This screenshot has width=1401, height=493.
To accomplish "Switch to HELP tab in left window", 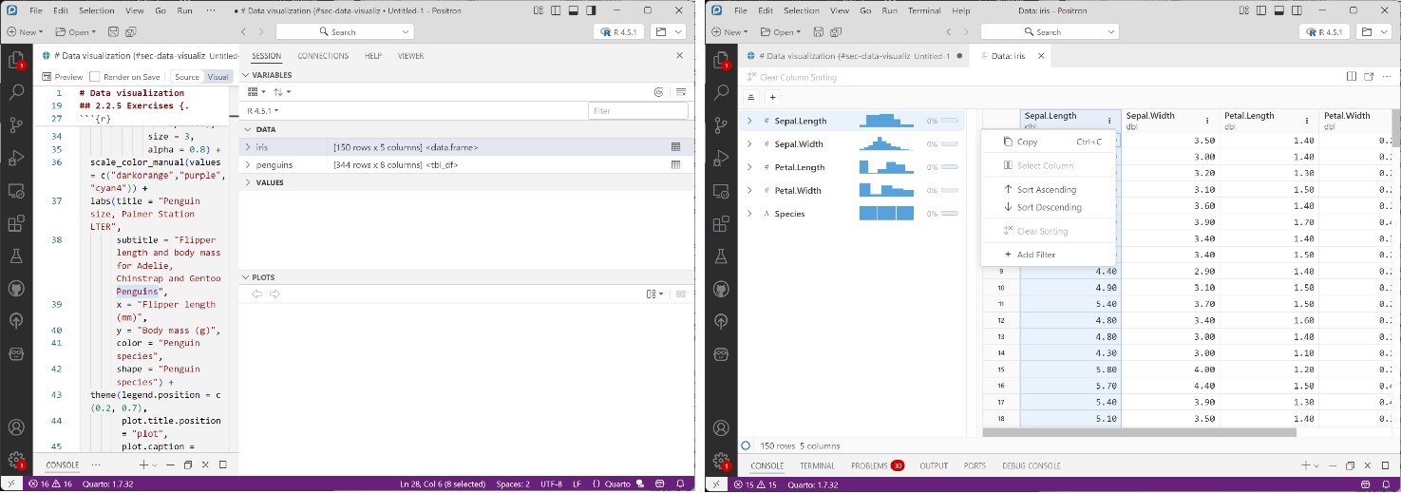I will 373,56.
